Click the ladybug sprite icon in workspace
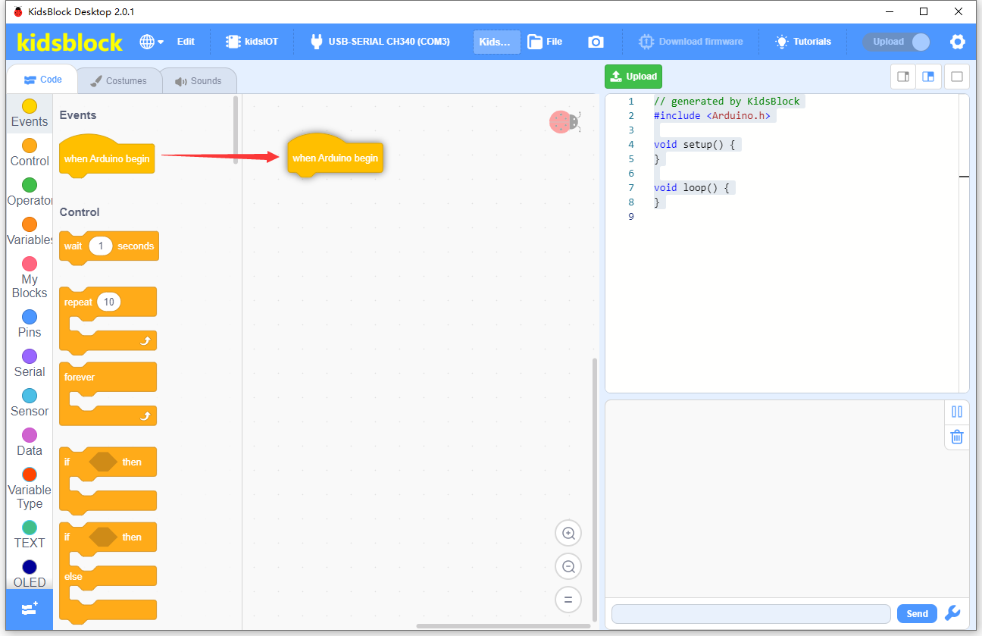Image resolution: width=982 pixels, height=636 pixels. tap(564, 121)
